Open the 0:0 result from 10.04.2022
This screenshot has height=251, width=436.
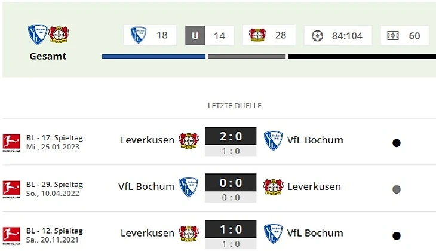231,183
